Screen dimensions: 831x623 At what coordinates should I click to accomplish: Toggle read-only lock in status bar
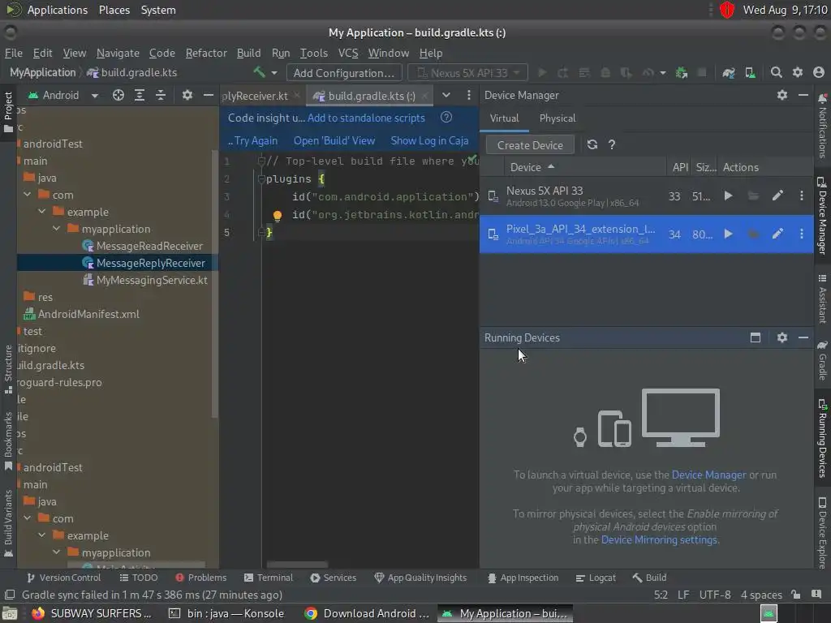click(x=795, y=595)
